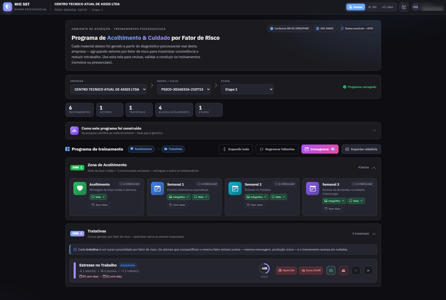The image size is (446, 300).
Task: Click Slide chip on Semanal 3 card
Action: 356,201
